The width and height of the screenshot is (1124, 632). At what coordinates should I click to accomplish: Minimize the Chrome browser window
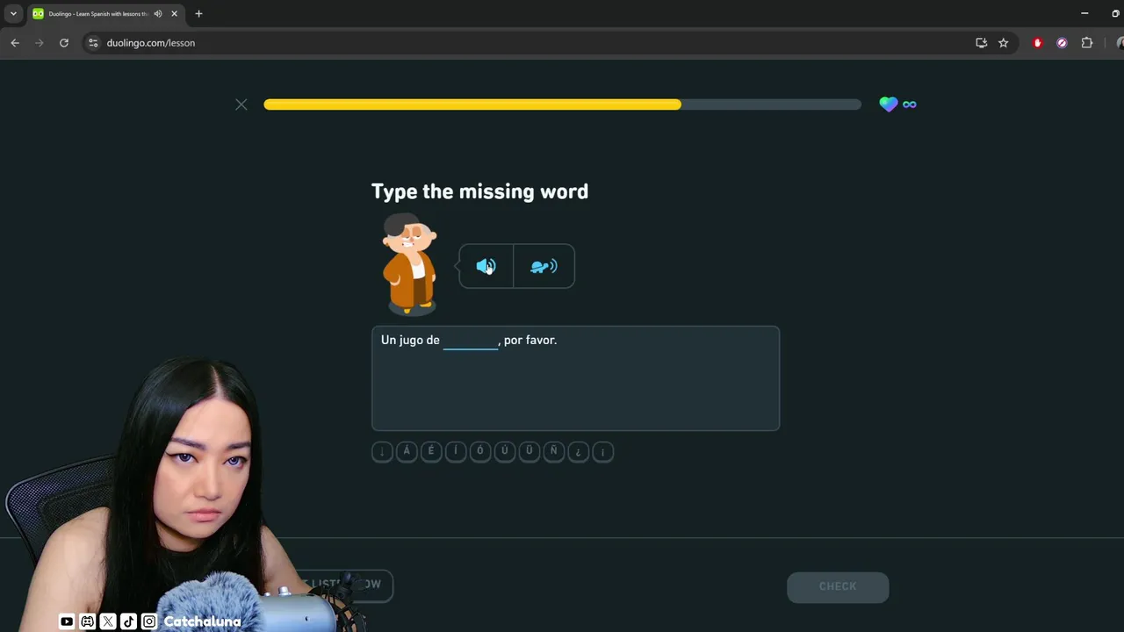coord(1084,13)
